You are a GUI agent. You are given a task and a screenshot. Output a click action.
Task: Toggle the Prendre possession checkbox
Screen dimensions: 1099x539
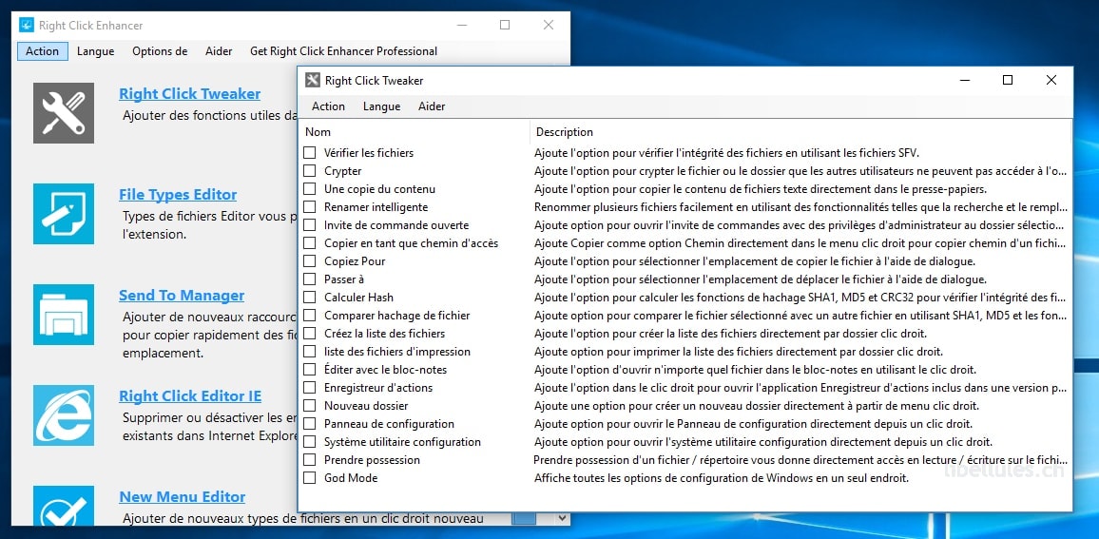pyautogui.click(x=309, y=460)
